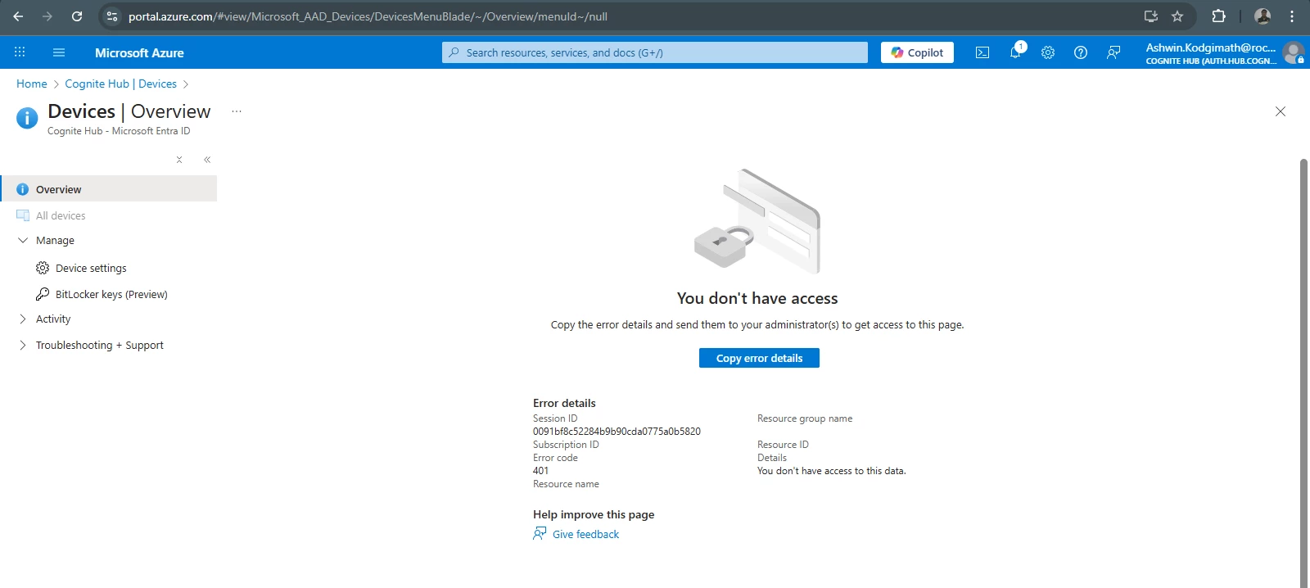Viewport: 1310px width, 588px height.
Task: Open Chrome three-dot menu
Action: click(x=1292, y=16)
